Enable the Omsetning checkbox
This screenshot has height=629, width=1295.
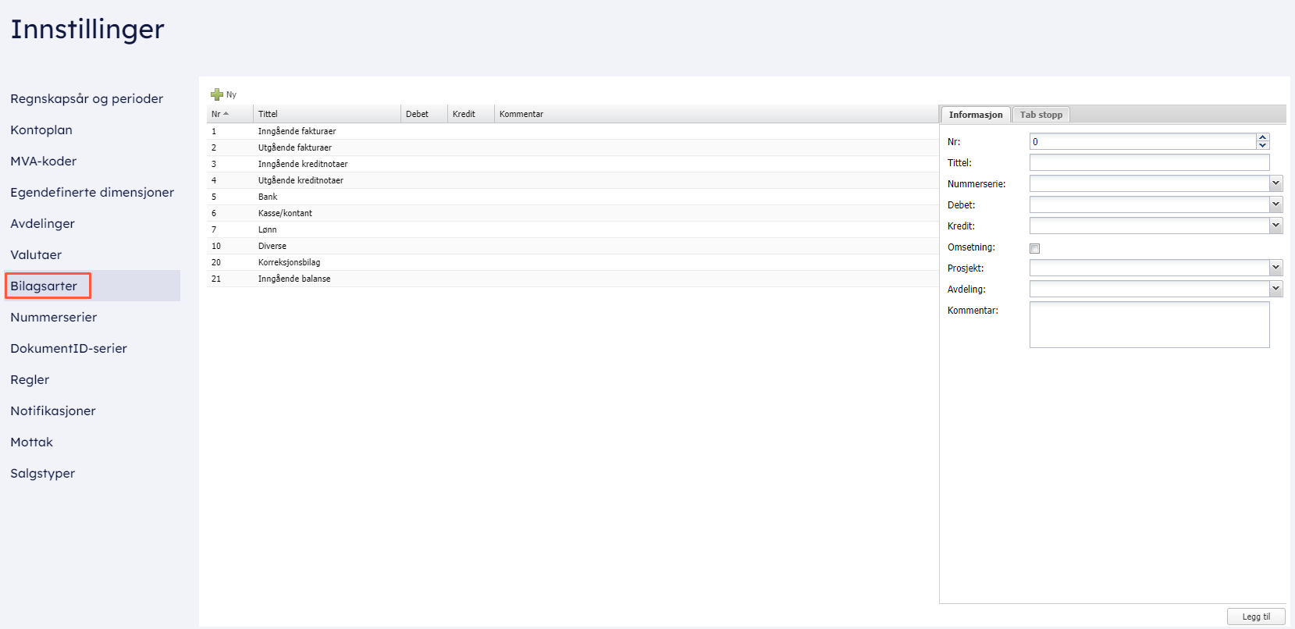click(1034, 248)
